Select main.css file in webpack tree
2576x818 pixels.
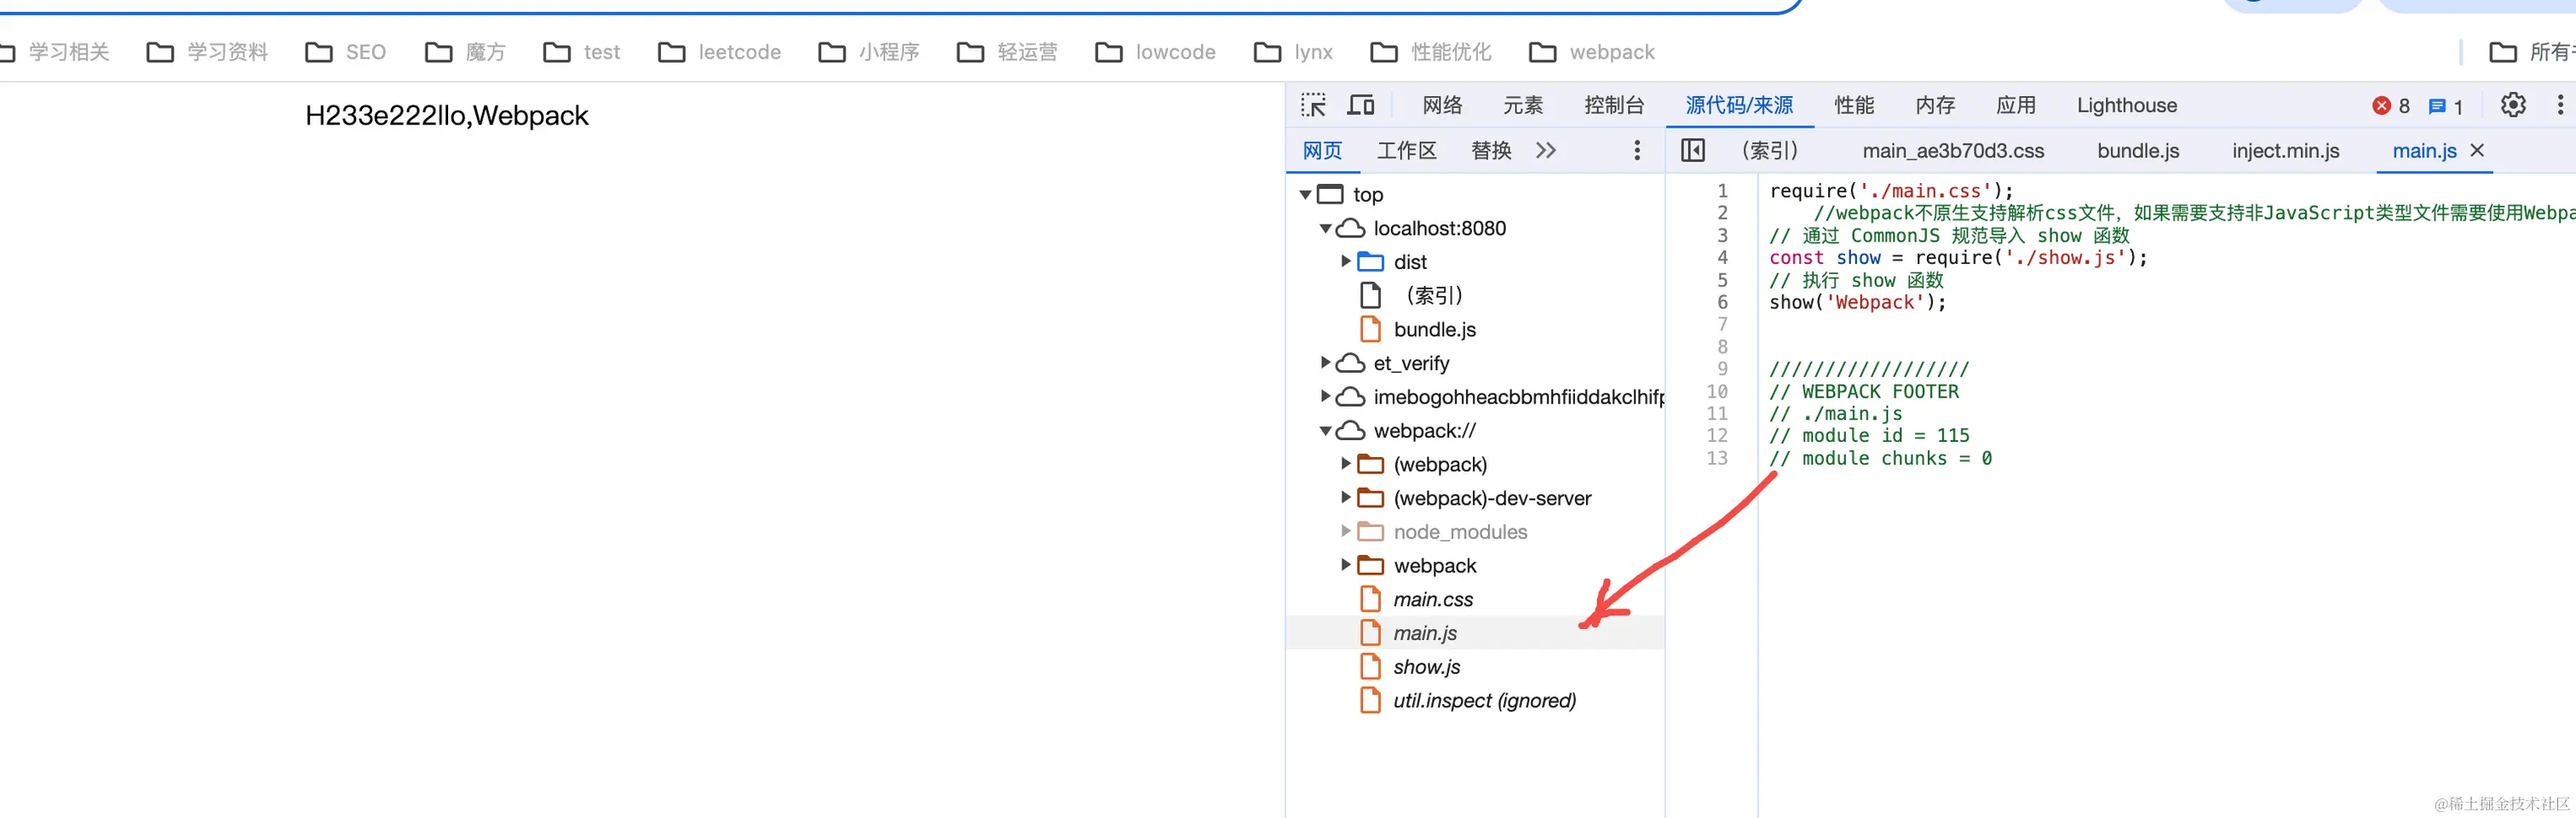tap(1433, 599)
